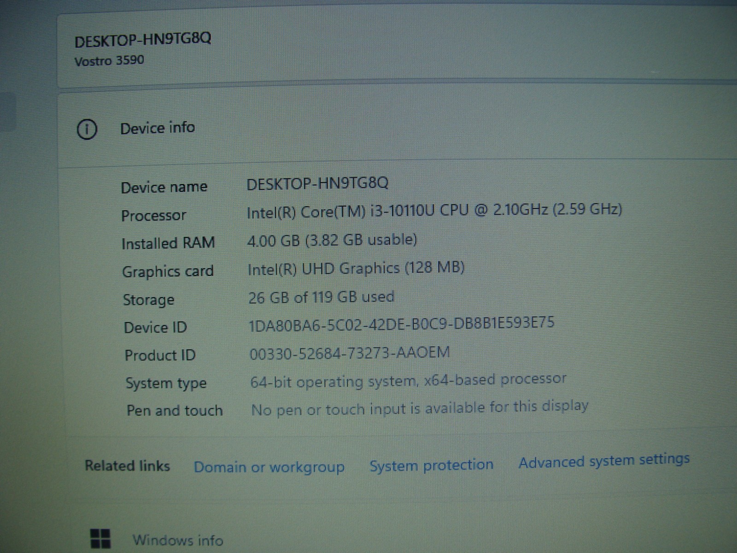Image resolution: width=737 pixels, height=553 pixels.
Task: Open the Domain or workgroup link
Action: [x=269, y=467]
